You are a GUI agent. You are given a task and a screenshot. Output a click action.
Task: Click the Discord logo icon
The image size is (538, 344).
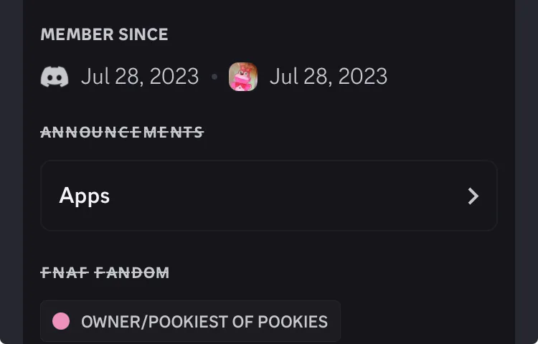55,77
